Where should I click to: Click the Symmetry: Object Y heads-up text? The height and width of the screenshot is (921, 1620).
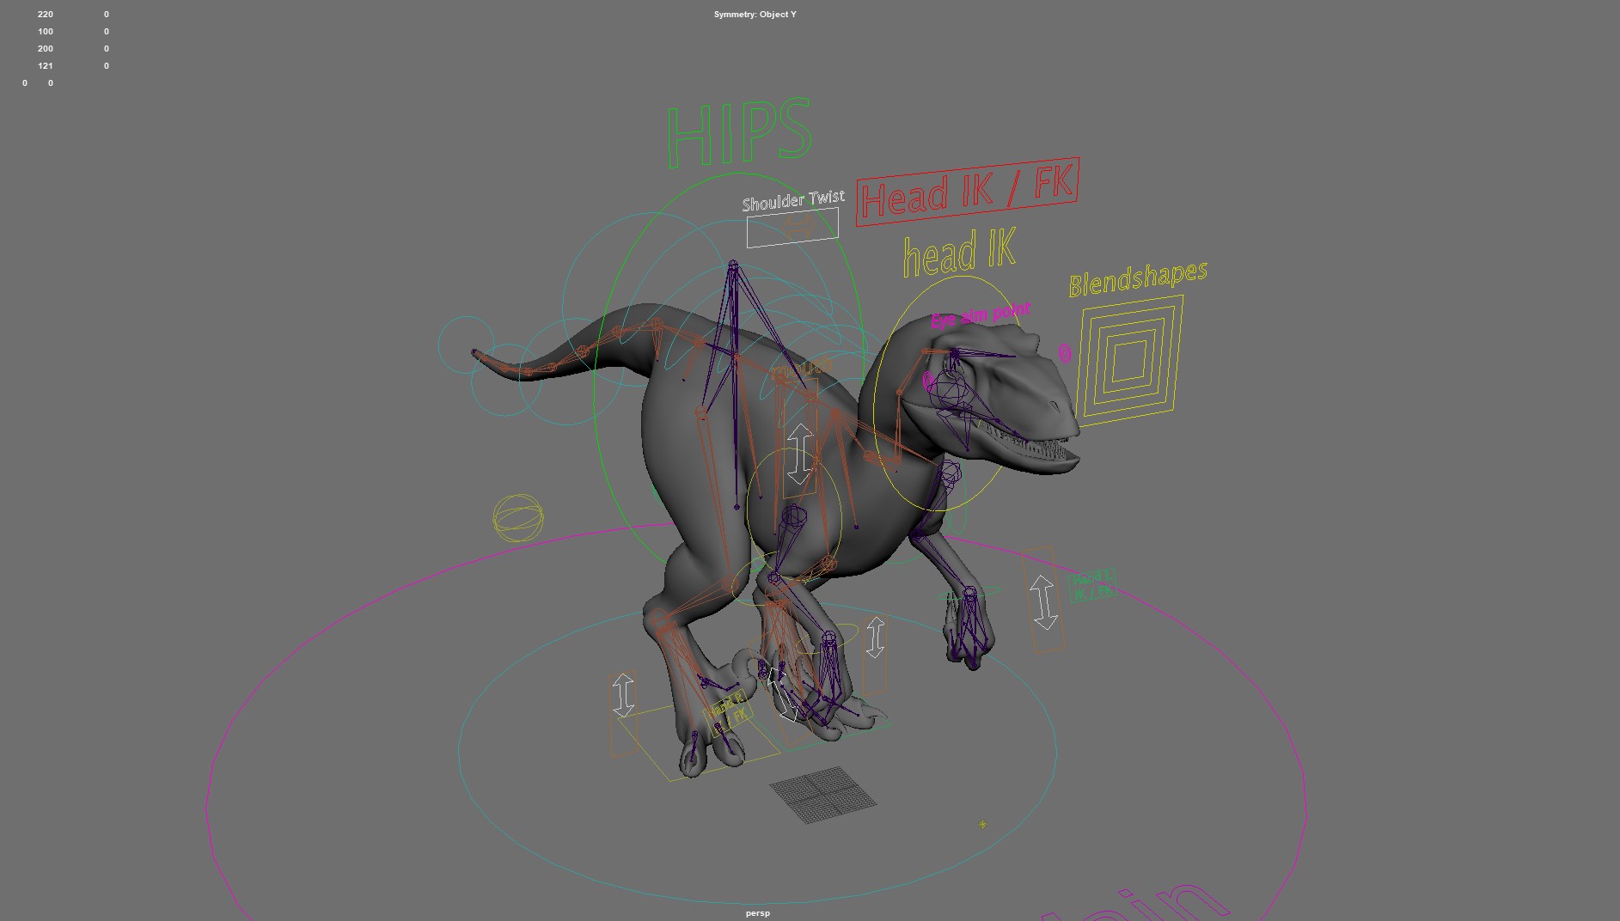[755, 15]
